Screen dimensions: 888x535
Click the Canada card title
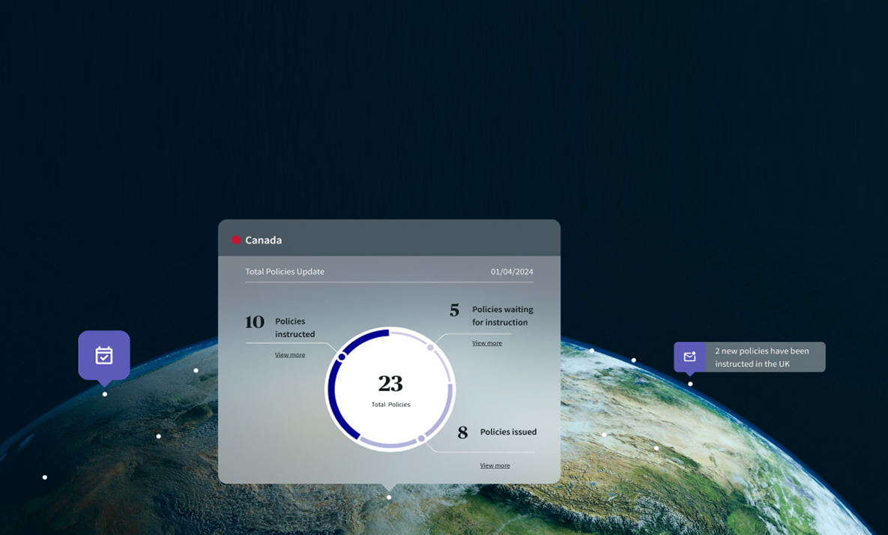263,240
